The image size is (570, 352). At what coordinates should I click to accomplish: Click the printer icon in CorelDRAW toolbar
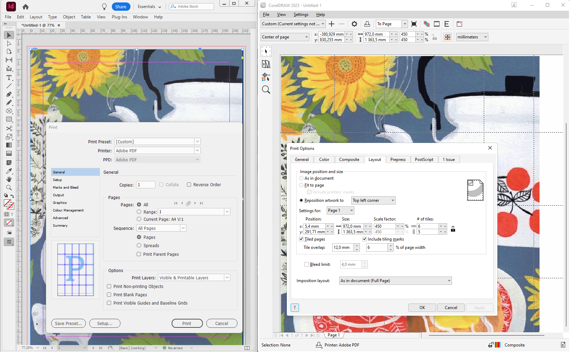tap(367, 24)
